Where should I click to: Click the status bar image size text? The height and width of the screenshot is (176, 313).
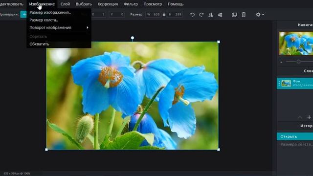pos(17,174)
